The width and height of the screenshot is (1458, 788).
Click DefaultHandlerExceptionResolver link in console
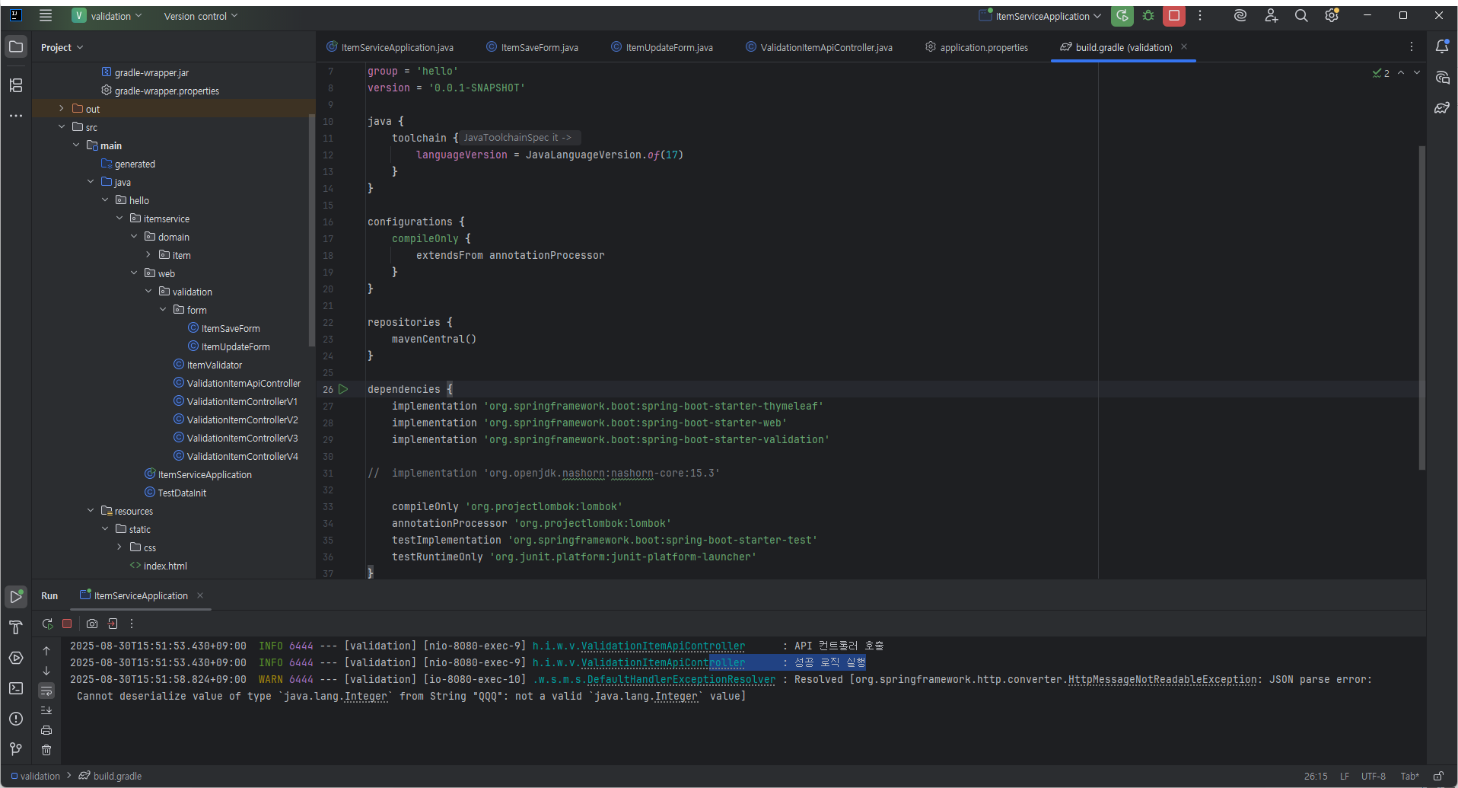(681, 679)
